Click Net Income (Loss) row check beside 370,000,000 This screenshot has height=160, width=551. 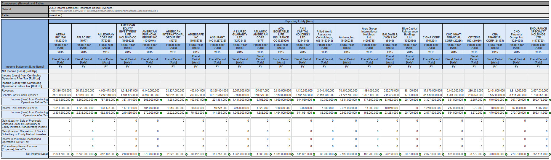coord(161,154)
